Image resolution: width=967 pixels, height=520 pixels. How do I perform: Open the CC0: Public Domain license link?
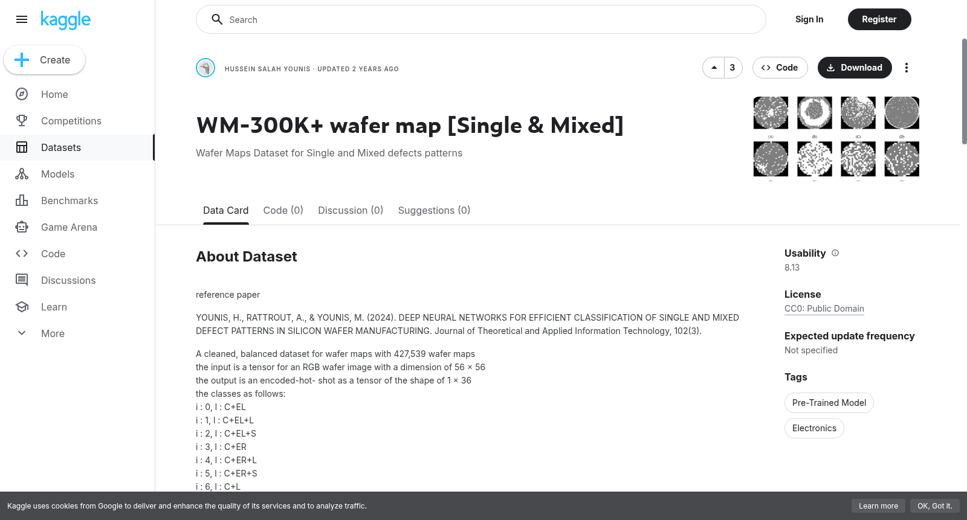click(x=824, y=309)
